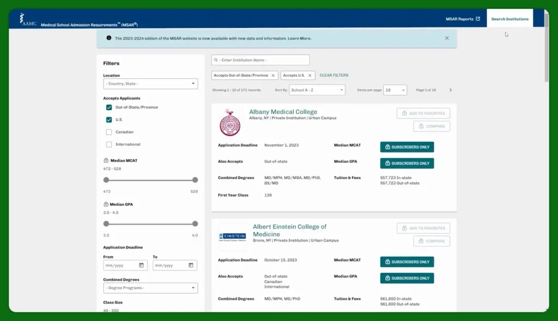The width and height of the screenshot is (558, 321).
Task: Click the lock icon beside Median MCAT filter
Action: pyautogui.click(x=106, y=160)
